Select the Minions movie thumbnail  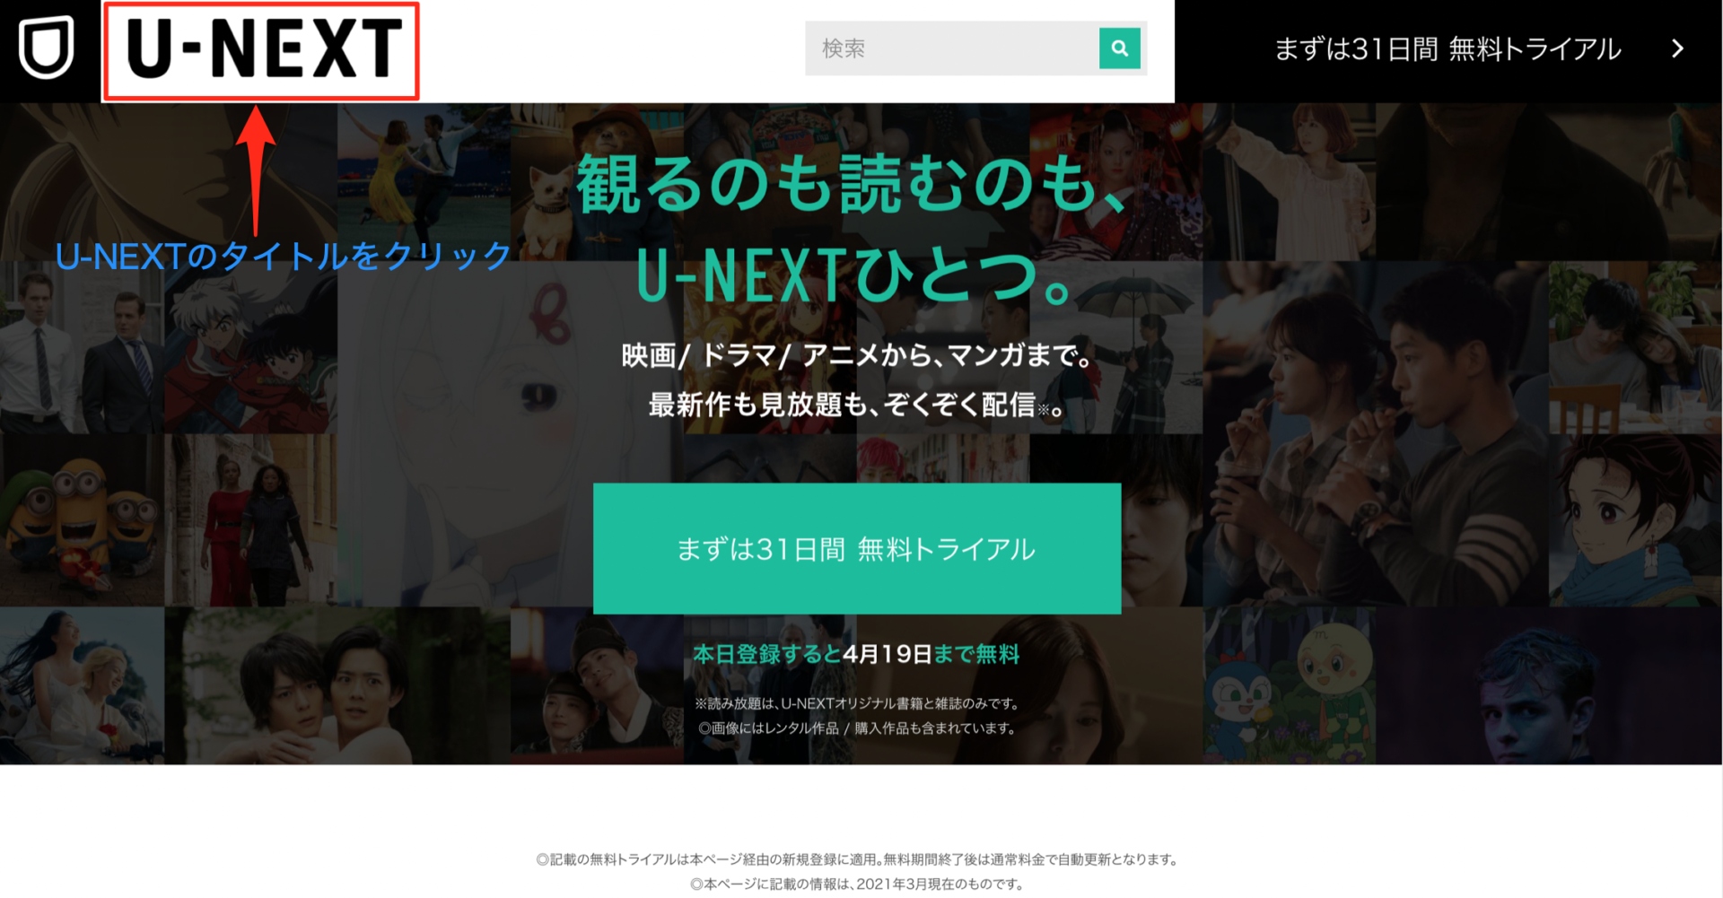82,520
